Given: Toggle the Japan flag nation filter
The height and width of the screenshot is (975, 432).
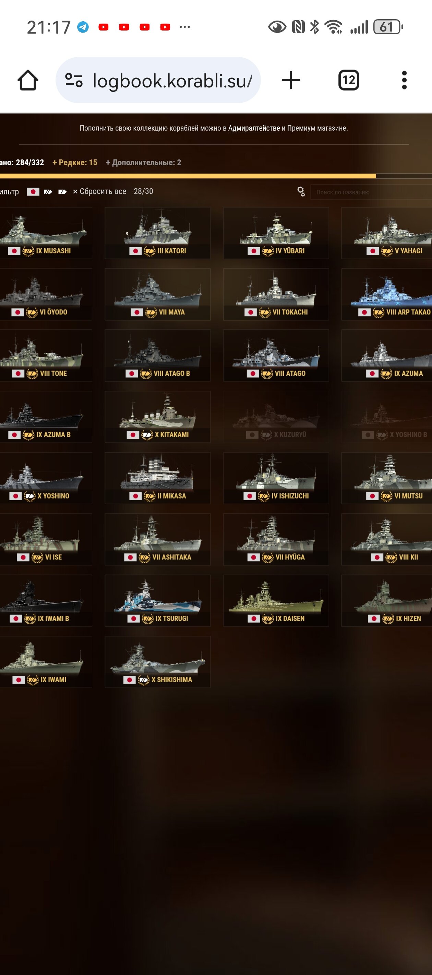Looking at the screenshot, I should (33, 192).
